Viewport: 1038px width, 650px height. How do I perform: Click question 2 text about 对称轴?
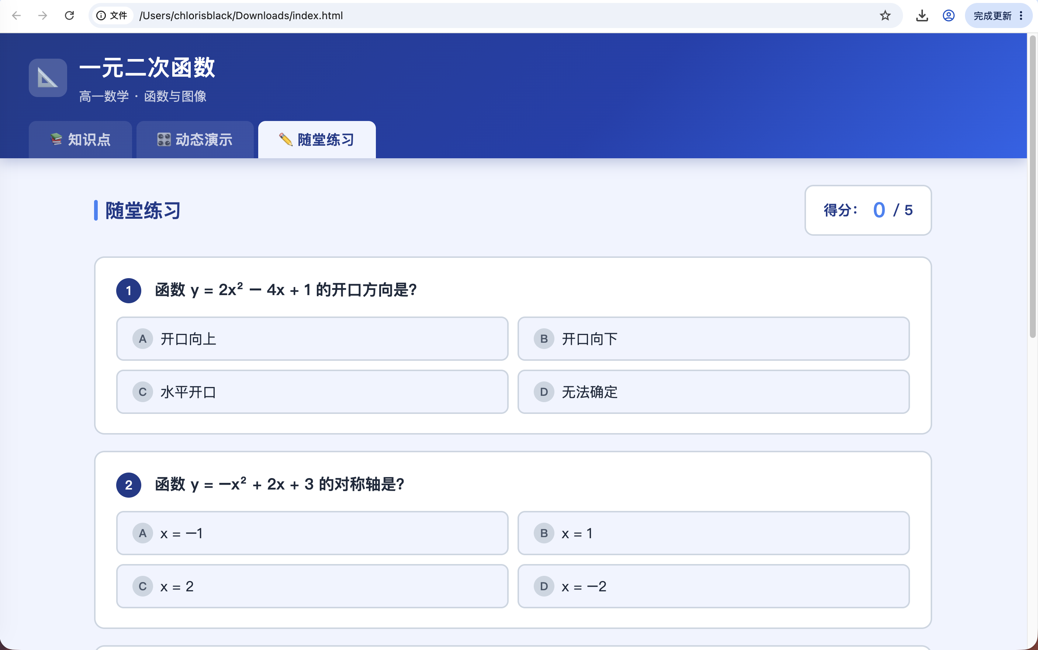(x=280, y=484)
